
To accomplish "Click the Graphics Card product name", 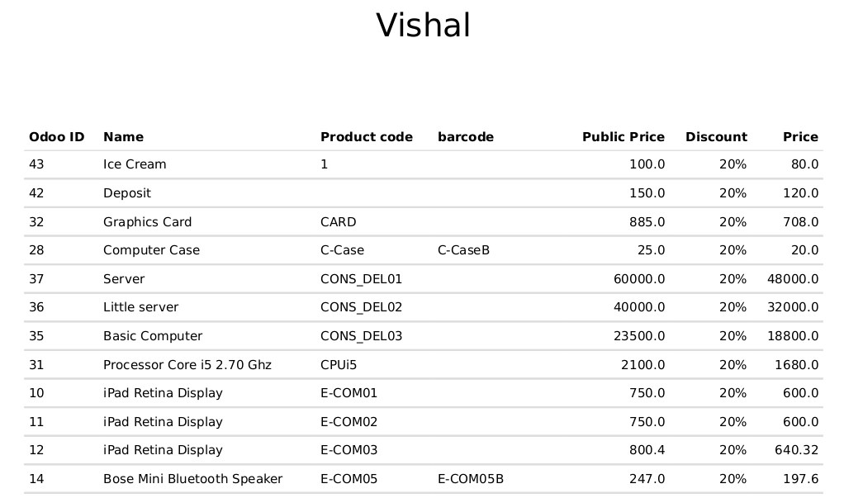I will [147, 222].
